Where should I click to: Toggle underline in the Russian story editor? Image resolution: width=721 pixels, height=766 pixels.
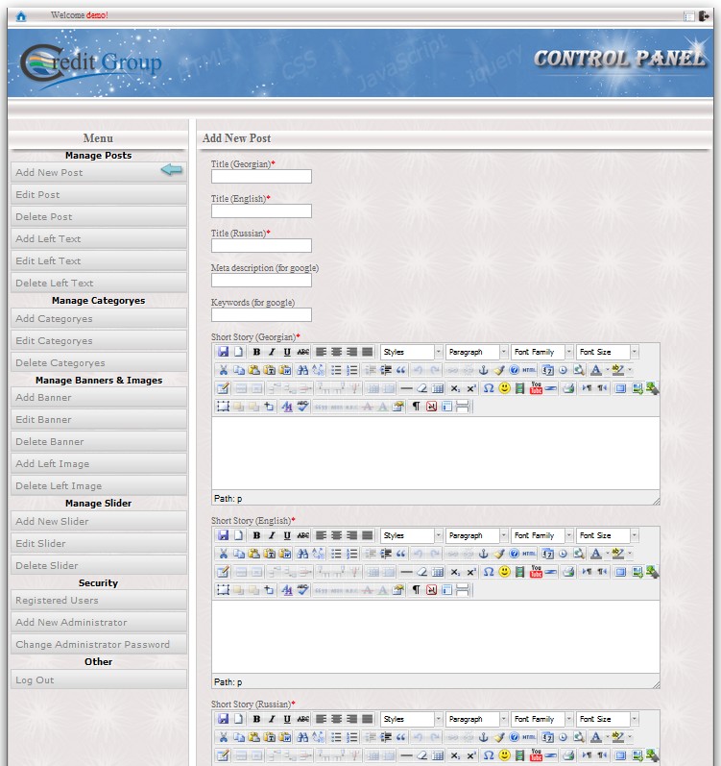pyautogui.click(x=287, y=719)
